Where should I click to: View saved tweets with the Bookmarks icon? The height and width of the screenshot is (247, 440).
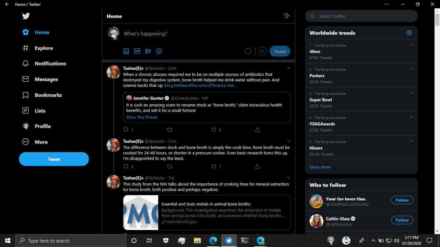click(x=25, y=95)
